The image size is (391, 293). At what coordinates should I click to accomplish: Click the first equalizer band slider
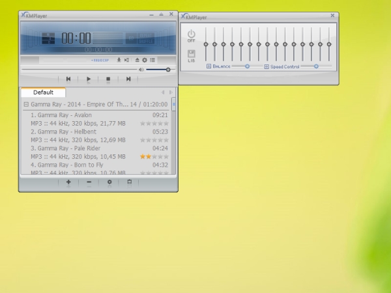(206, 44)
